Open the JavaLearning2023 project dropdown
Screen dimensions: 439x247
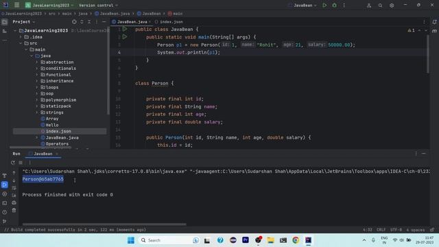[50, 5]
